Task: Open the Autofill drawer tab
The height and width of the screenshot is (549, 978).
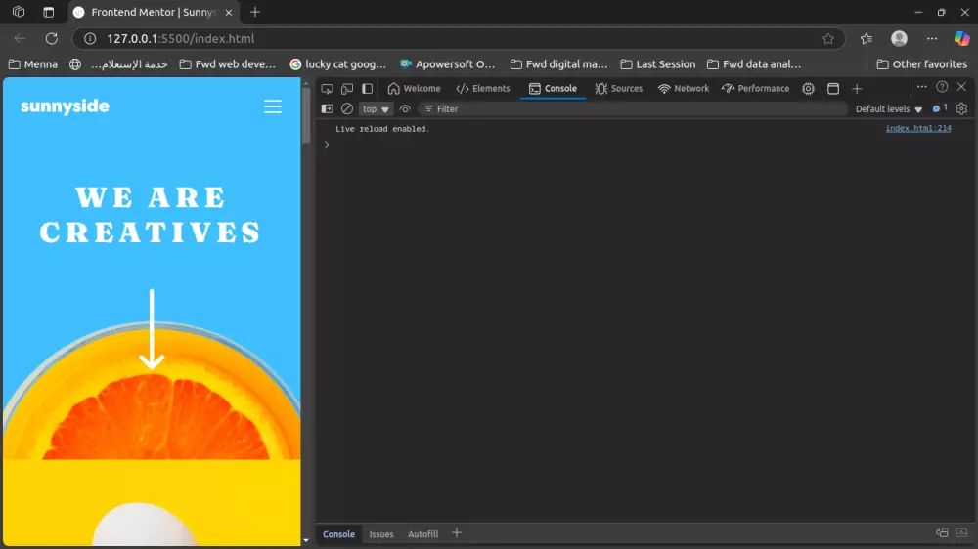Action: click(x=422, y=534)
